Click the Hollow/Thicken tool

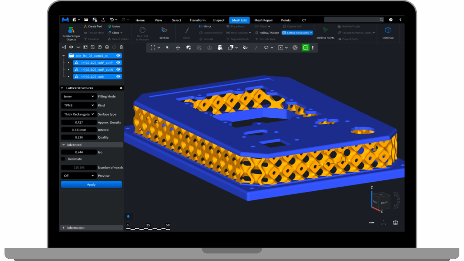(x=267, y=33)
